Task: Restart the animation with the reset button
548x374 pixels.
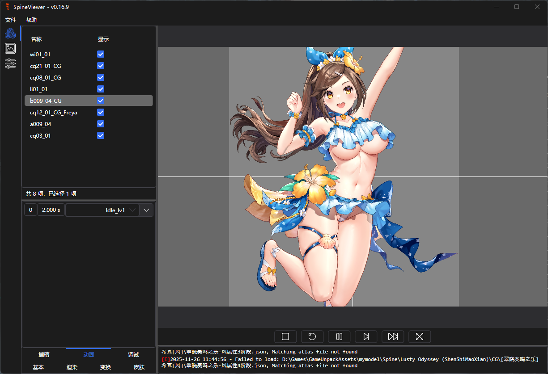Action: [312, 336]
